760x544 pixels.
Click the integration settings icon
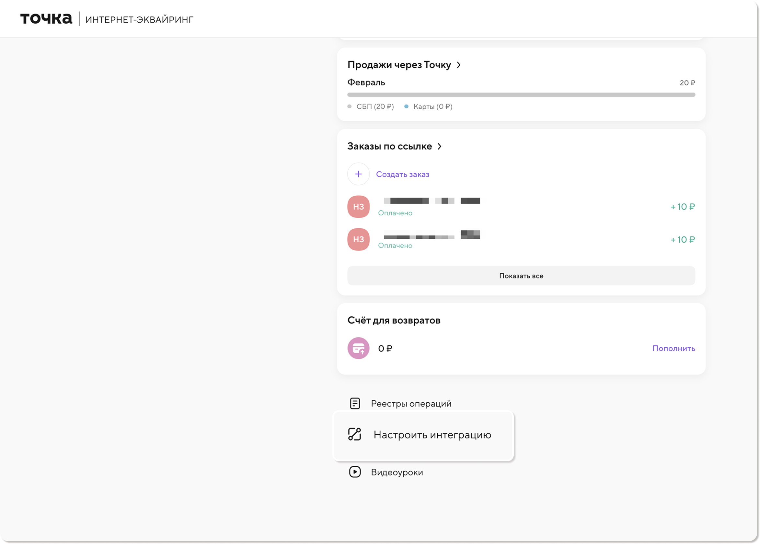click(354, 434)
